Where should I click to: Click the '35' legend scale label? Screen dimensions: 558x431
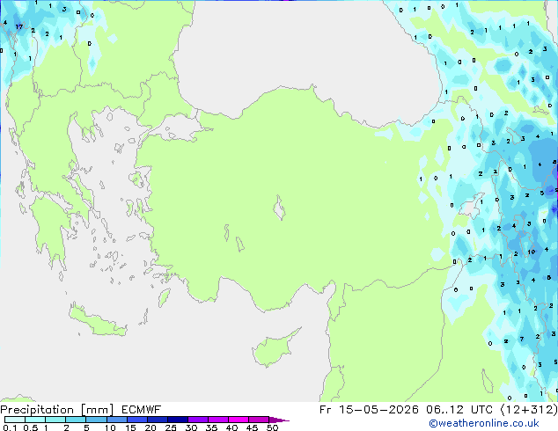211,427
